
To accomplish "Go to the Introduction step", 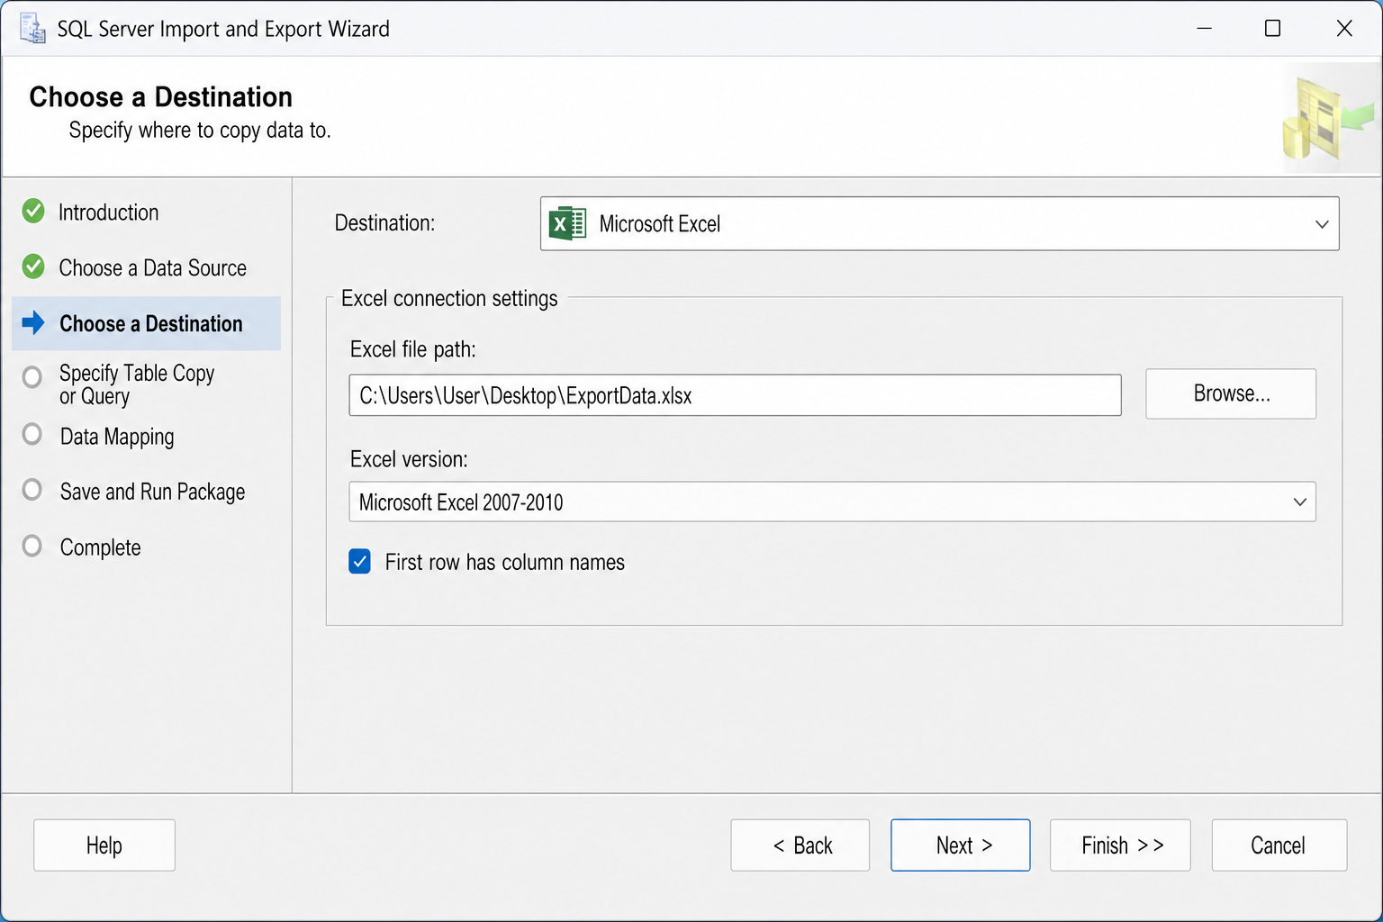I will (109, 212).
